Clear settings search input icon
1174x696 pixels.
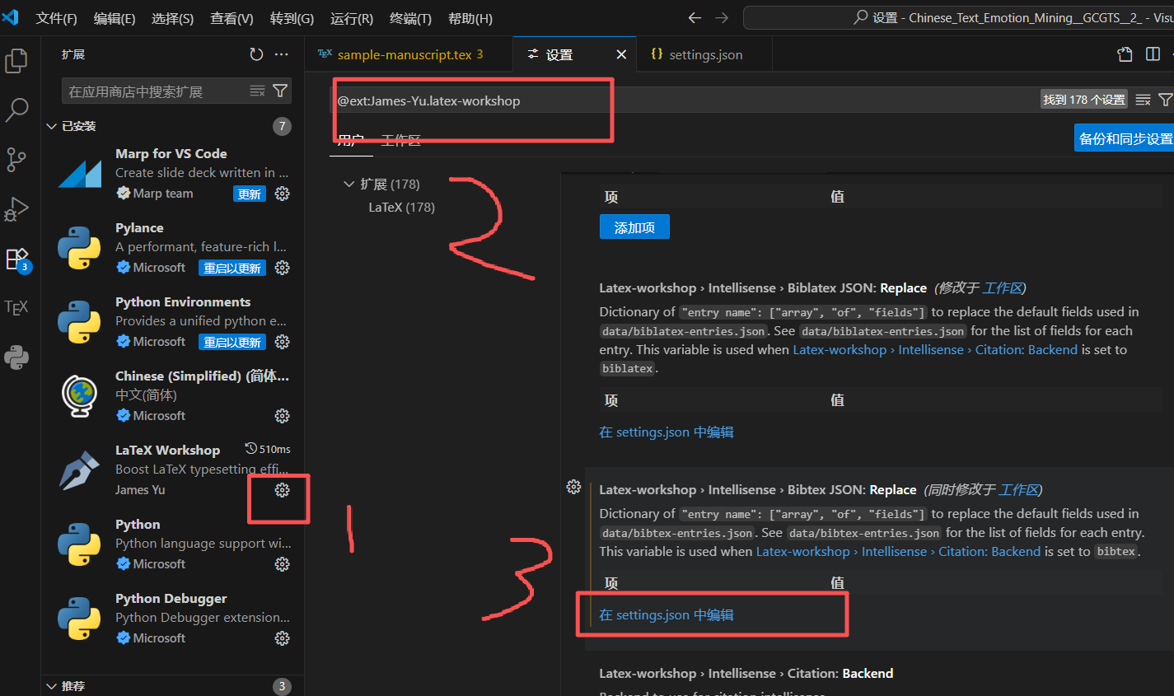1143,100
